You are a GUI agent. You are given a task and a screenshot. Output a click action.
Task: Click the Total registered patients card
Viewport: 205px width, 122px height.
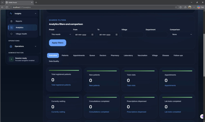(64, 79)
